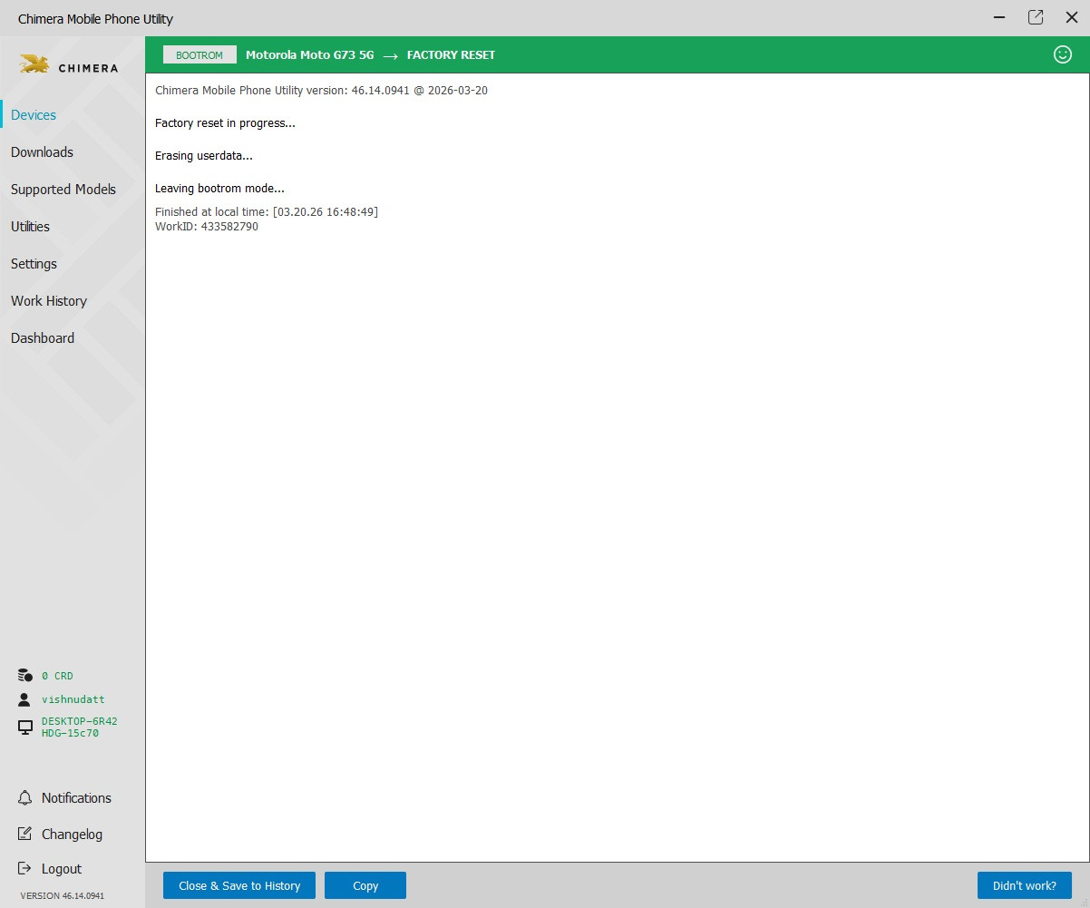Click Close & Save to History
The image size is (1090, 908).
(x=239, y=885)
